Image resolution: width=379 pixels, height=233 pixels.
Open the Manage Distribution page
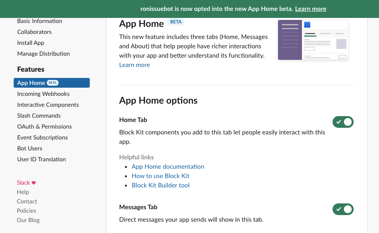pos(43,53)
